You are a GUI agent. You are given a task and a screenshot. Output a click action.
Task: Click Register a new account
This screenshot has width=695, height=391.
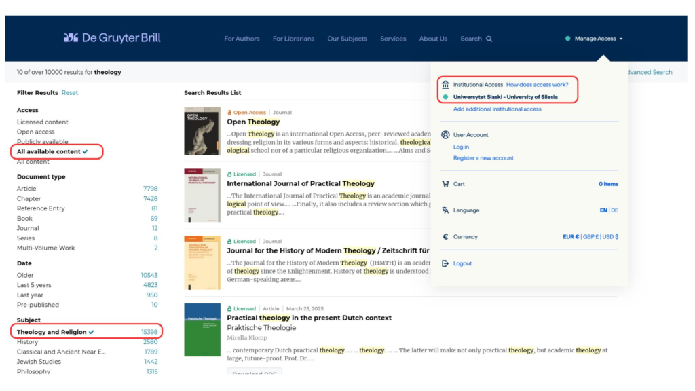pos(483,158)
